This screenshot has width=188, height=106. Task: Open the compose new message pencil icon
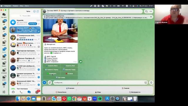click(x=38, y=11)
